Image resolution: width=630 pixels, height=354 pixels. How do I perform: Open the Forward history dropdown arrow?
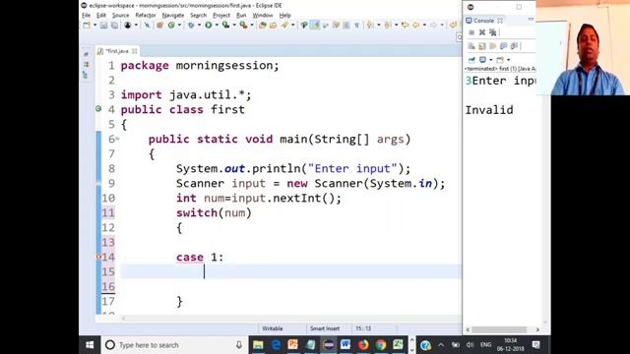pyautogui.click(x=442, y=26)
